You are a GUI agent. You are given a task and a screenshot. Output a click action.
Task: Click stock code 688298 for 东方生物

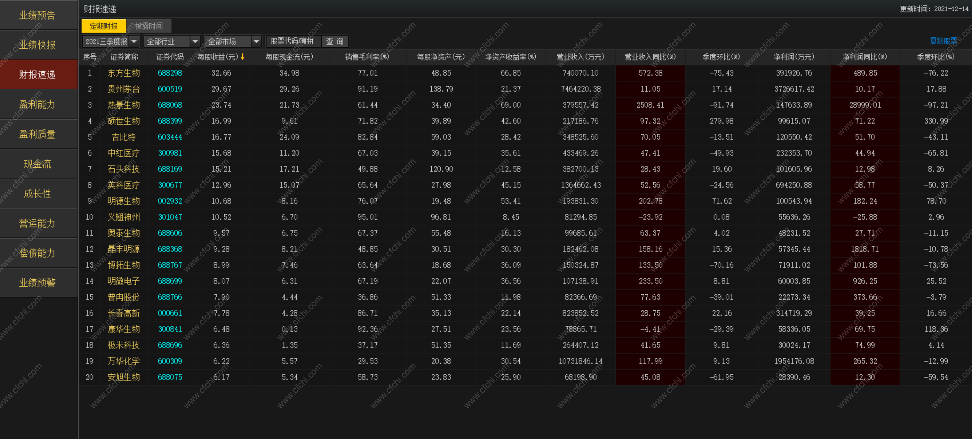170,73
